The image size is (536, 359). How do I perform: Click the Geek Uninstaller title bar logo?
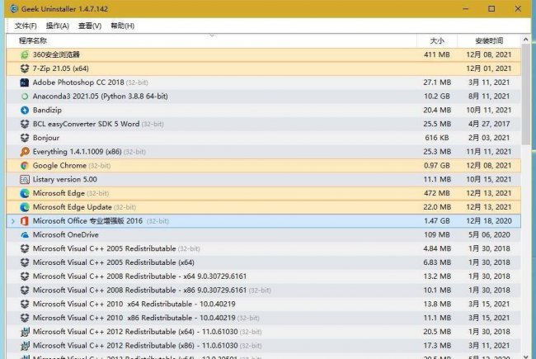pyautogui.click(x=14, y=8)
